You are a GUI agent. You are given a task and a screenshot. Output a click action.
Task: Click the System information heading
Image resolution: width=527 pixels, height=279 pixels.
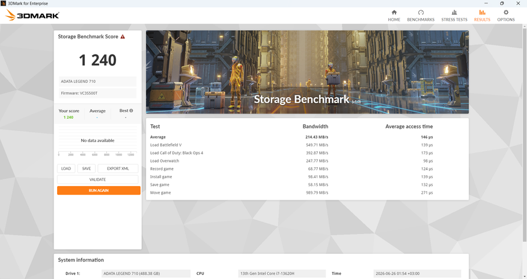click(x=81, y=260)
